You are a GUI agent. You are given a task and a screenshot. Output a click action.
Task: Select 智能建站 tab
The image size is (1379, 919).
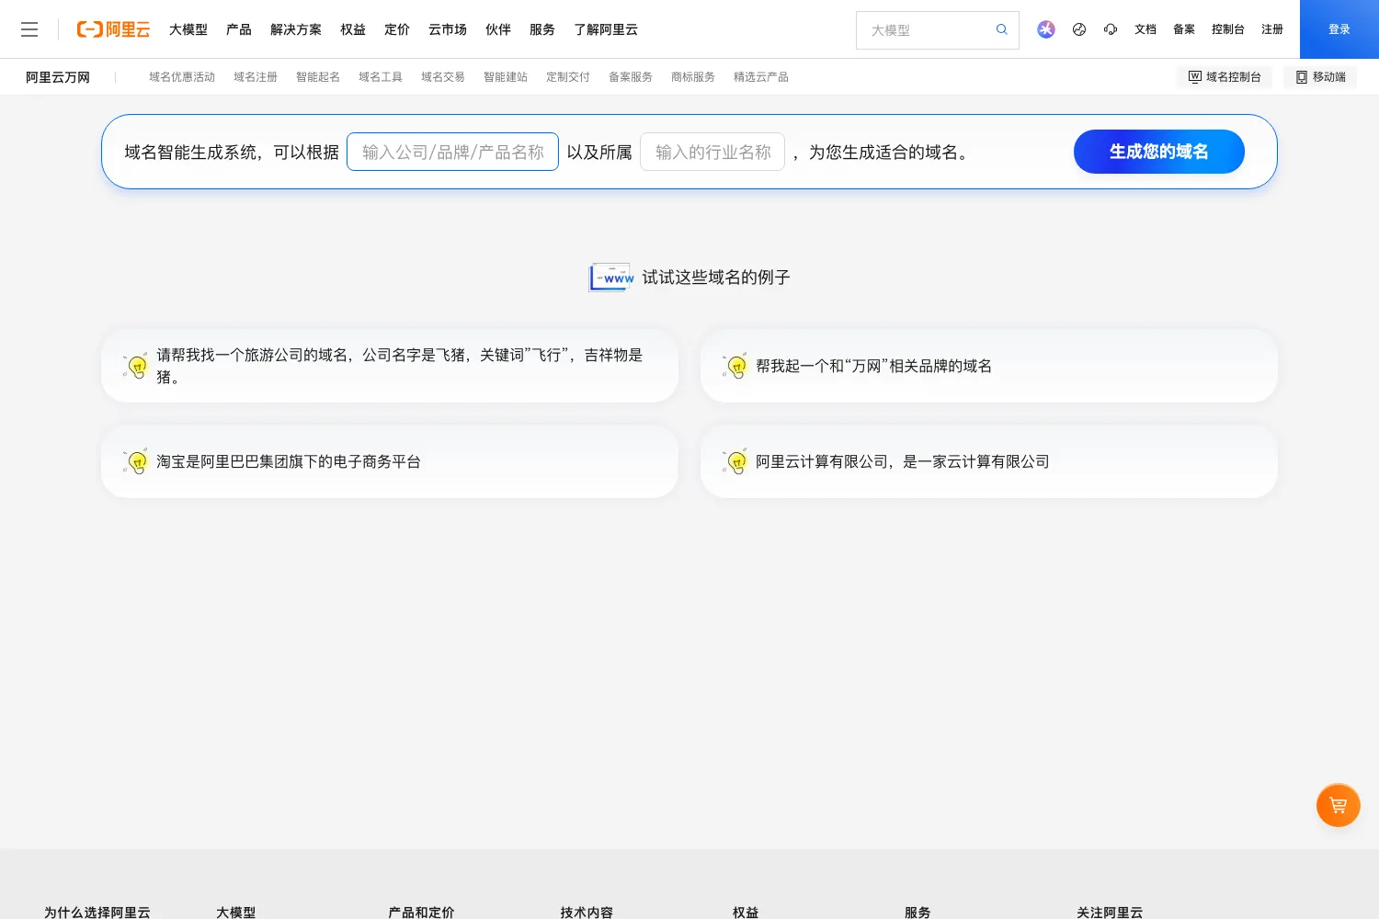pyautogui.click(x=506, y=77)
